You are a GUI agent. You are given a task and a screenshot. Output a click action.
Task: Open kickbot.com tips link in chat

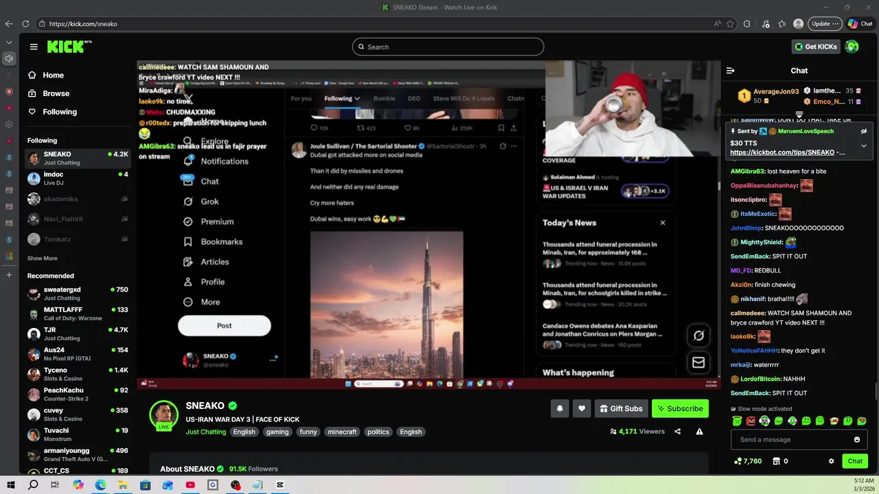782,152
